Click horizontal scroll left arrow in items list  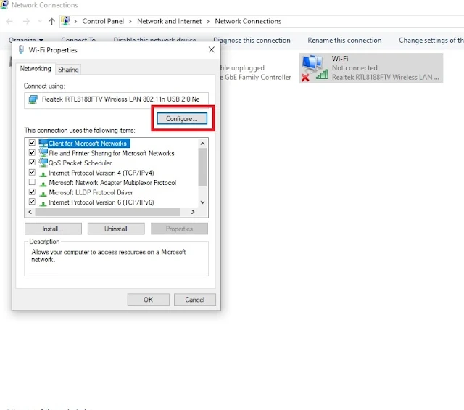(x=30, y=212)
